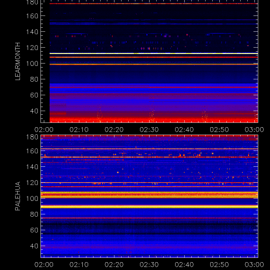The width and height of the screenshot is (270, 270).
Task: Select the 140 frequency label on Palehua axis
Action: [x=32, y=167]
